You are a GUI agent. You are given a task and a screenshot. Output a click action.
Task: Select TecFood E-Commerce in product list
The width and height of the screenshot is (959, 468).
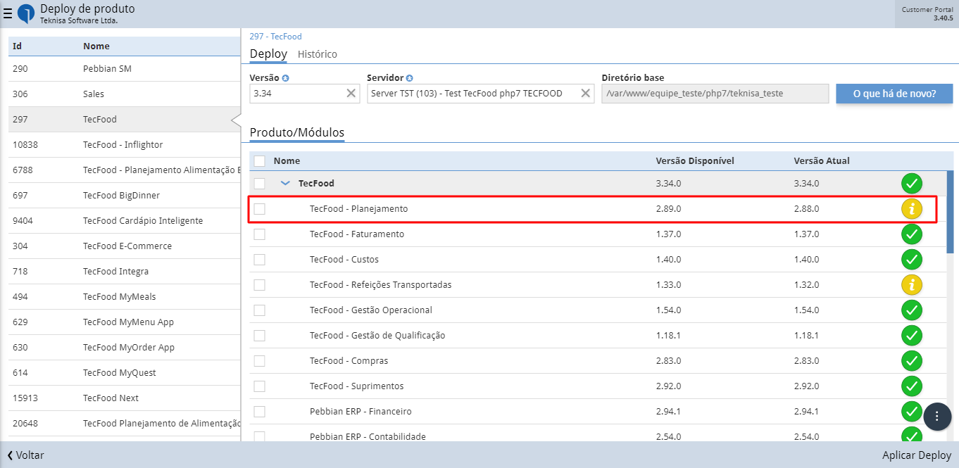(125, 246)
